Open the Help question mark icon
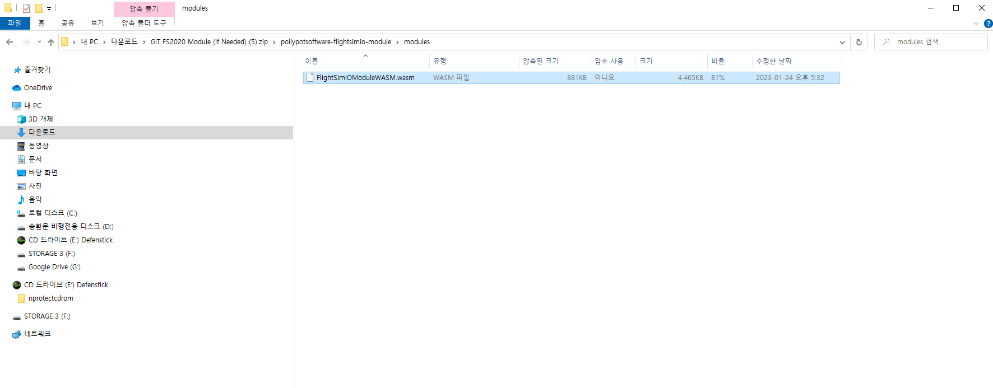The height and width of the screenshot is (388, 993). (988, 24)
